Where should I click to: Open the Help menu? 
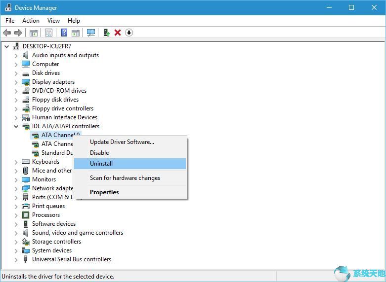(74, 21)
